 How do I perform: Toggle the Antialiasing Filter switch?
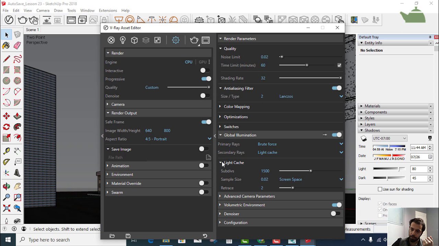pos(337,88)
